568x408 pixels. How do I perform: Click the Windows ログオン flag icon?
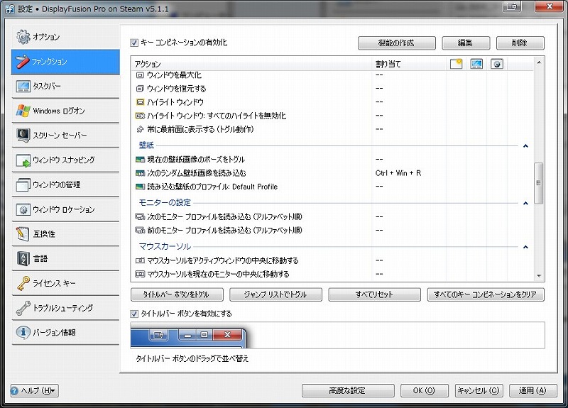point(23,111)
